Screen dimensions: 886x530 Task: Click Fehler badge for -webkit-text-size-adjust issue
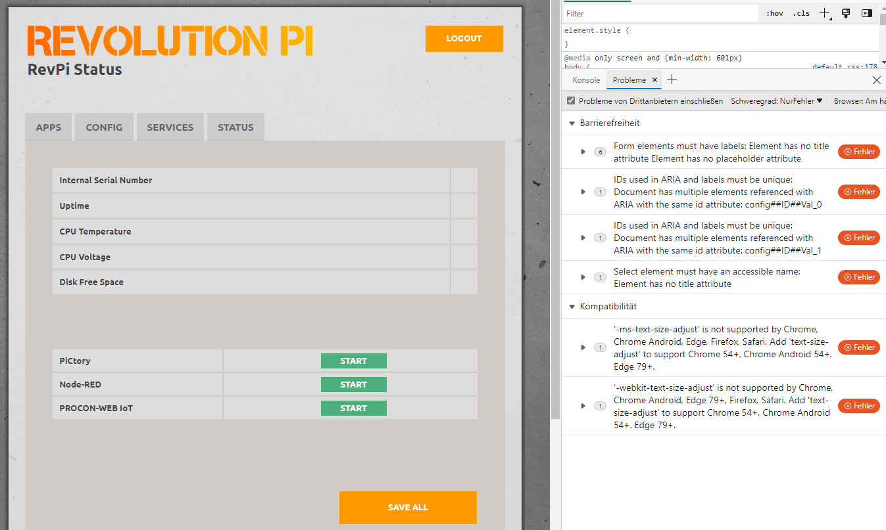(x=859, y=406)
